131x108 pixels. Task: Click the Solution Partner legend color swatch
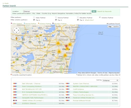click(39, 23)
